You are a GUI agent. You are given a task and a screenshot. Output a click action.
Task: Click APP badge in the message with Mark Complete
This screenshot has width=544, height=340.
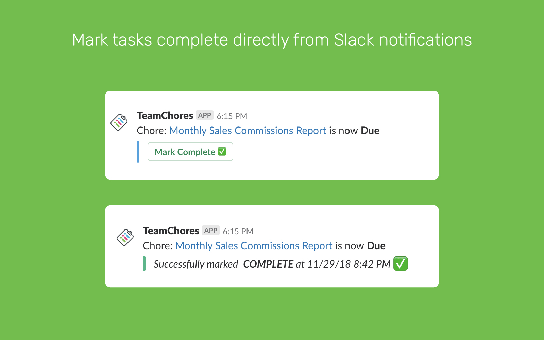click(205, 115)
